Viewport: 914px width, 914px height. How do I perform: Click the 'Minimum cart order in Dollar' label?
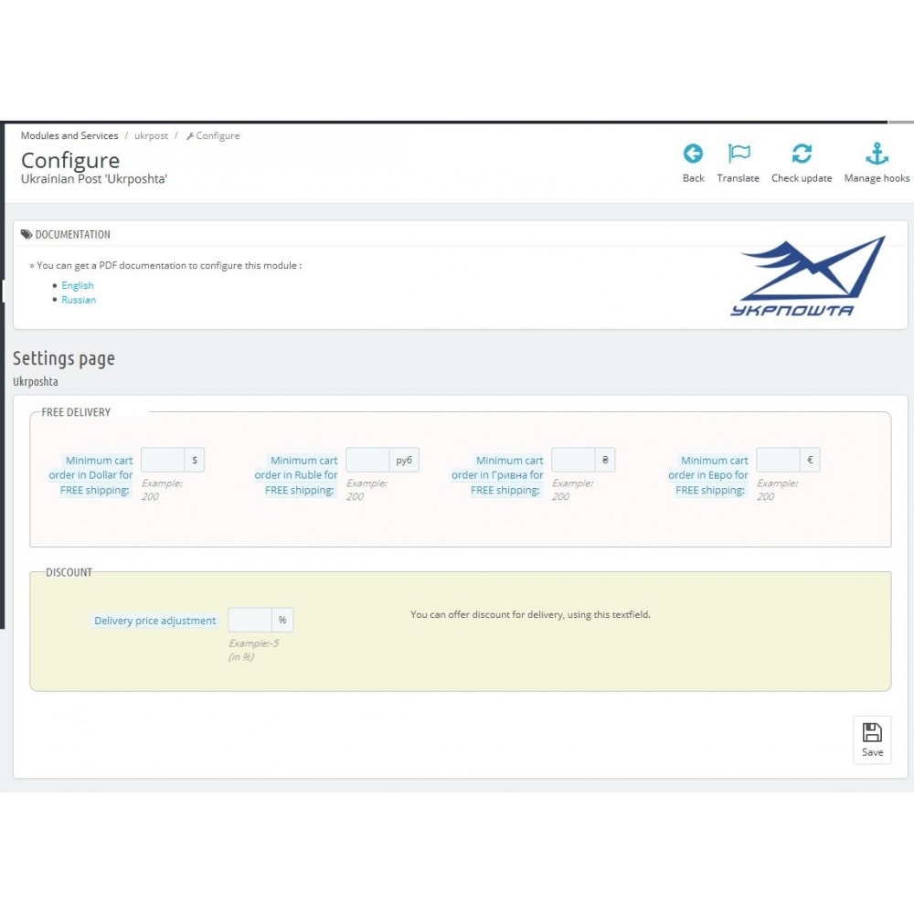91,475
